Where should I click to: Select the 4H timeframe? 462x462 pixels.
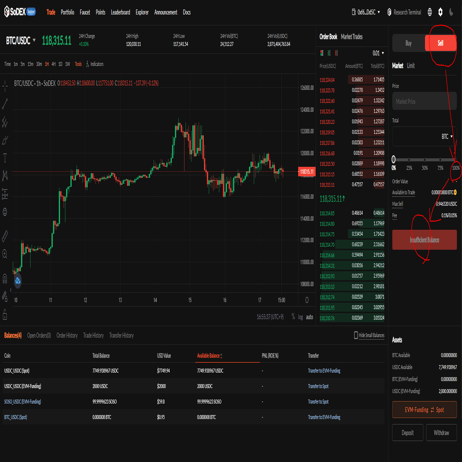pyautogui.click(x=53, y=64)
